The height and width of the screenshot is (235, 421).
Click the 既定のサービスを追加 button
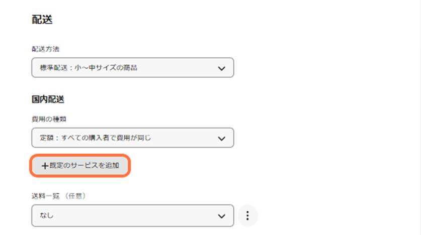click(x=80, y=166)
